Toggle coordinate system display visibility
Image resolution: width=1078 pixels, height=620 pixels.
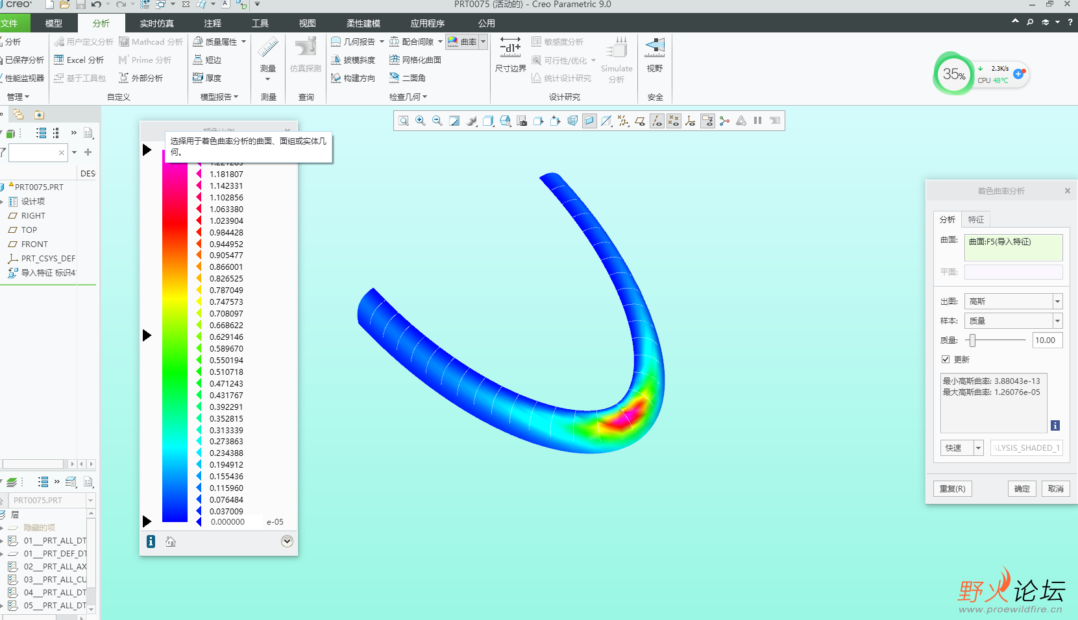point(691,121)
